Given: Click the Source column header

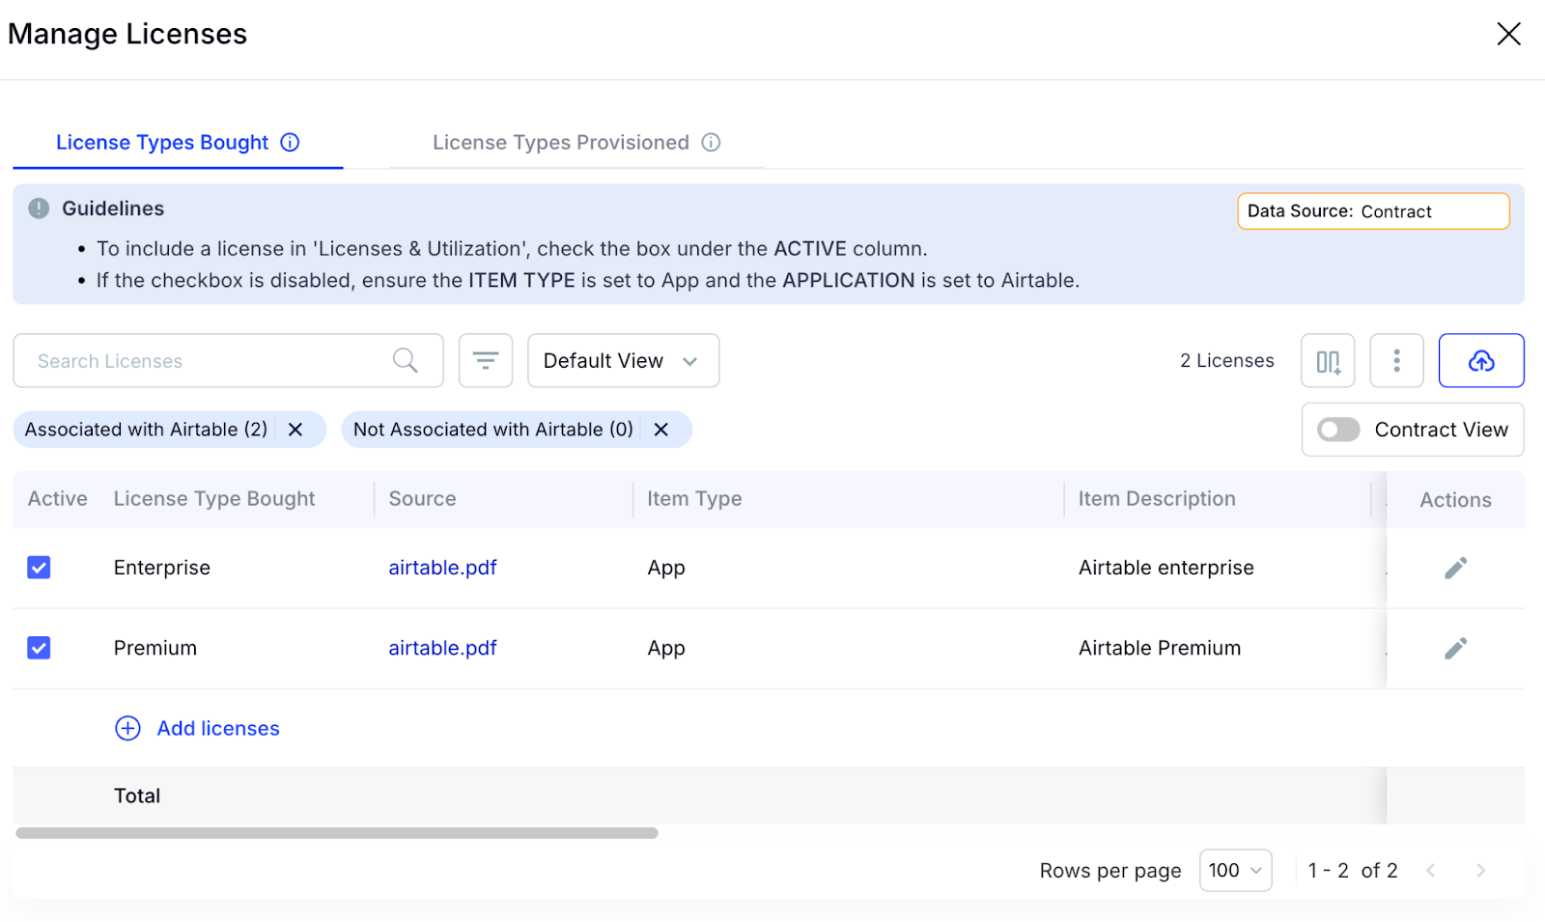Looking at the screenshot, I should tap(422, 499).
